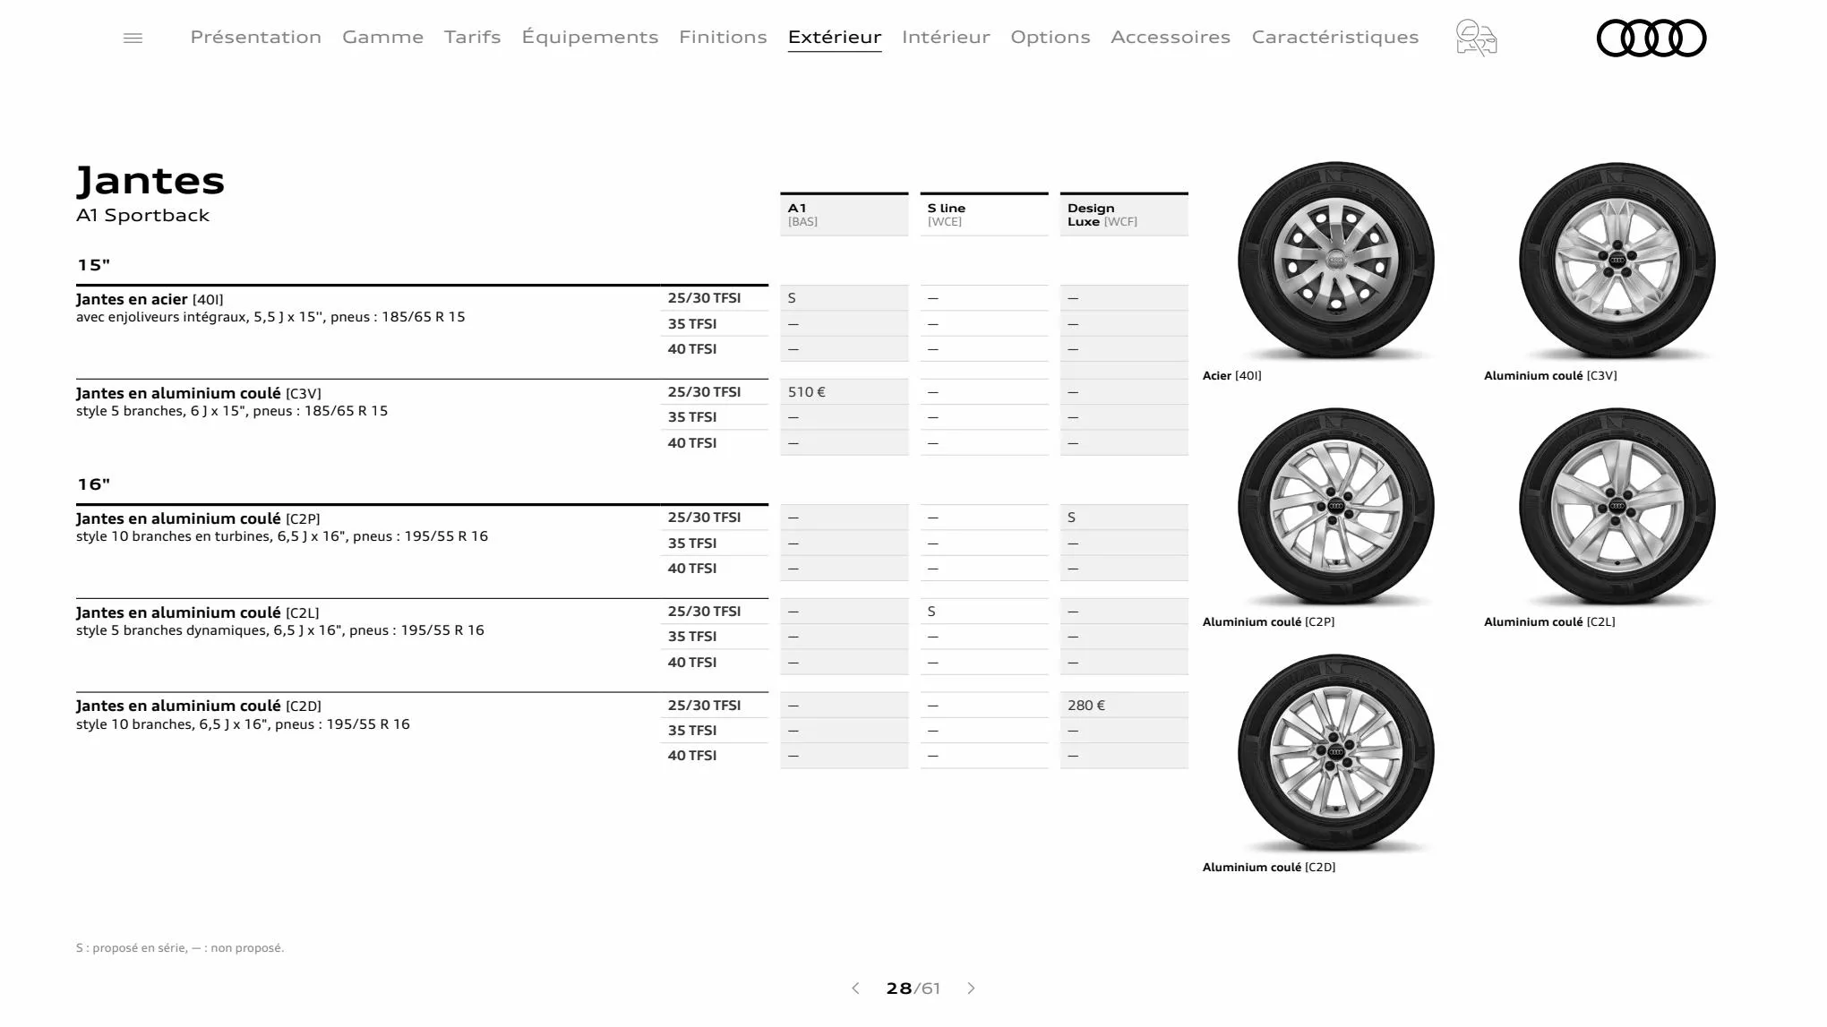Click Jantes en aluminium coulé [C2D] title
The height and width of the screenshot is (1027, 1827).
coord(199,706)
